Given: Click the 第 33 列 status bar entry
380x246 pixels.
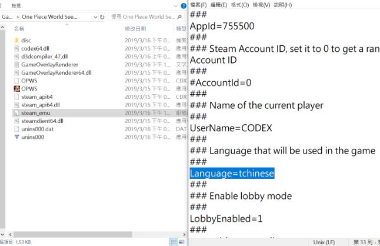Looking at the screenshot, I should (x=363, y=242).
